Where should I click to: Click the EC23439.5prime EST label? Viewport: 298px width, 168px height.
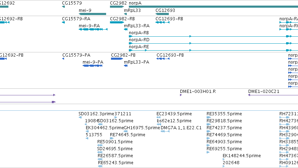(174, 114)
